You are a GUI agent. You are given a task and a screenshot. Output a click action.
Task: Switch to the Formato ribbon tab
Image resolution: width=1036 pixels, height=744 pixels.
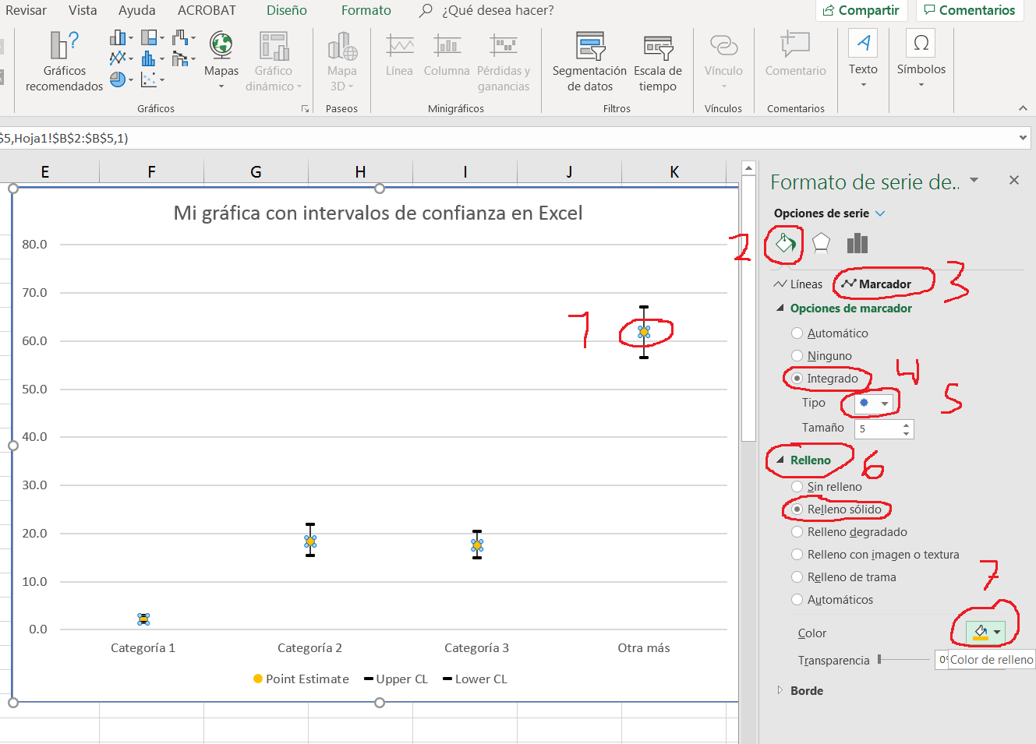(x=366, y=10)
